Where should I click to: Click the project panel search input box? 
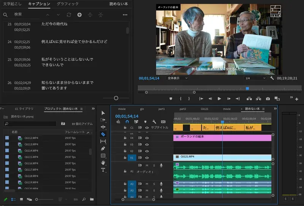(30, 124)
